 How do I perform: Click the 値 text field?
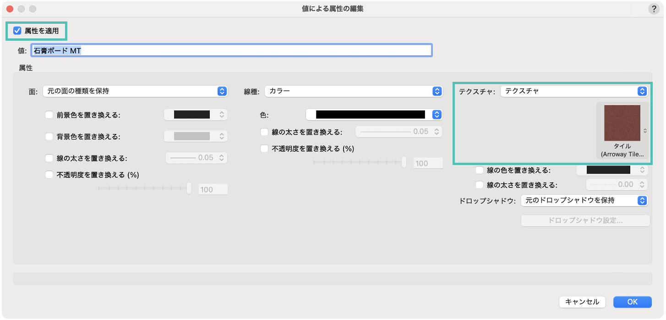[x=231, y=50]
